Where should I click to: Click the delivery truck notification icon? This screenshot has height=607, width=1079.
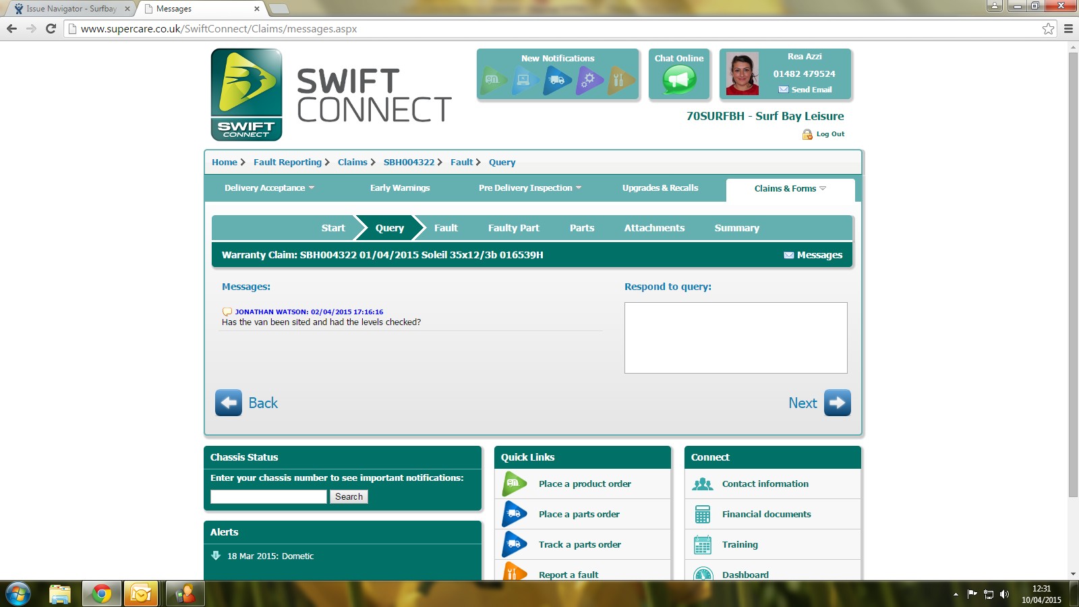[557, 80]
